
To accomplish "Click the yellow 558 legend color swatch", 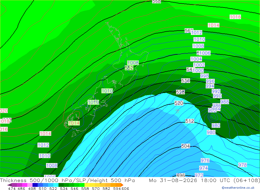I will pyautogui.click(x=87, y=185).
